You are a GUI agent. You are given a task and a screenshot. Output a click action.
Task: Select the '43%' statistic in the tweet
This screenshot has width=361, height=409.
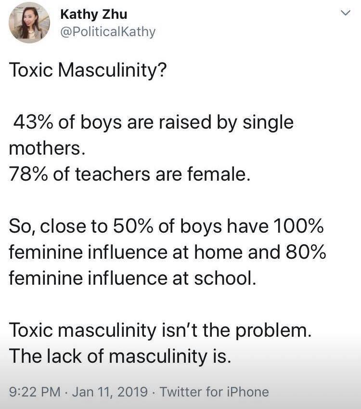pyautogui.click(x=33, y=122)
